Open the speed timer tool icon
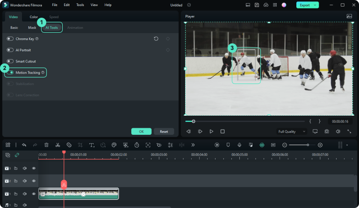 pyautogui.click(x=136, y=145)
